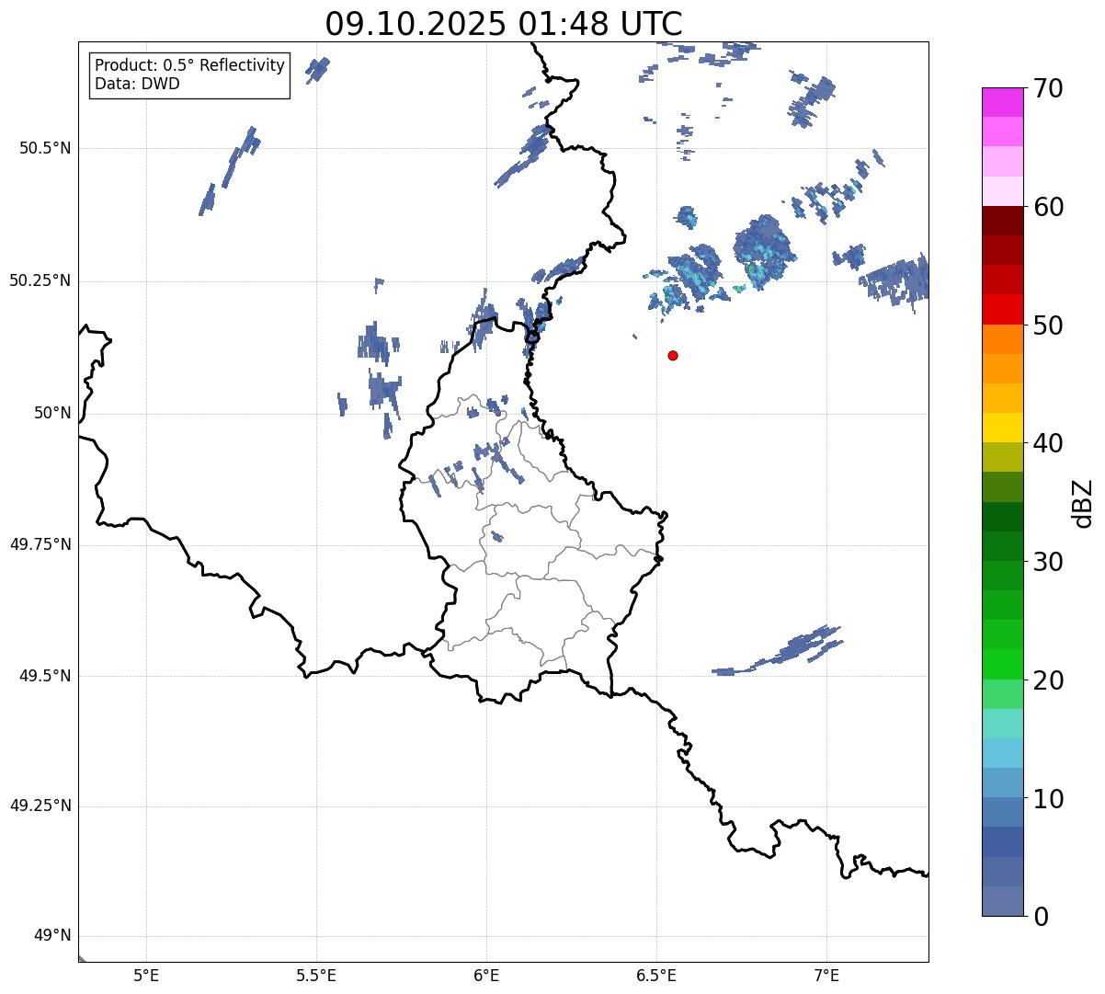
Task: Pick the palest pink colorbar segment just above 60
Action: (1003, 191)
